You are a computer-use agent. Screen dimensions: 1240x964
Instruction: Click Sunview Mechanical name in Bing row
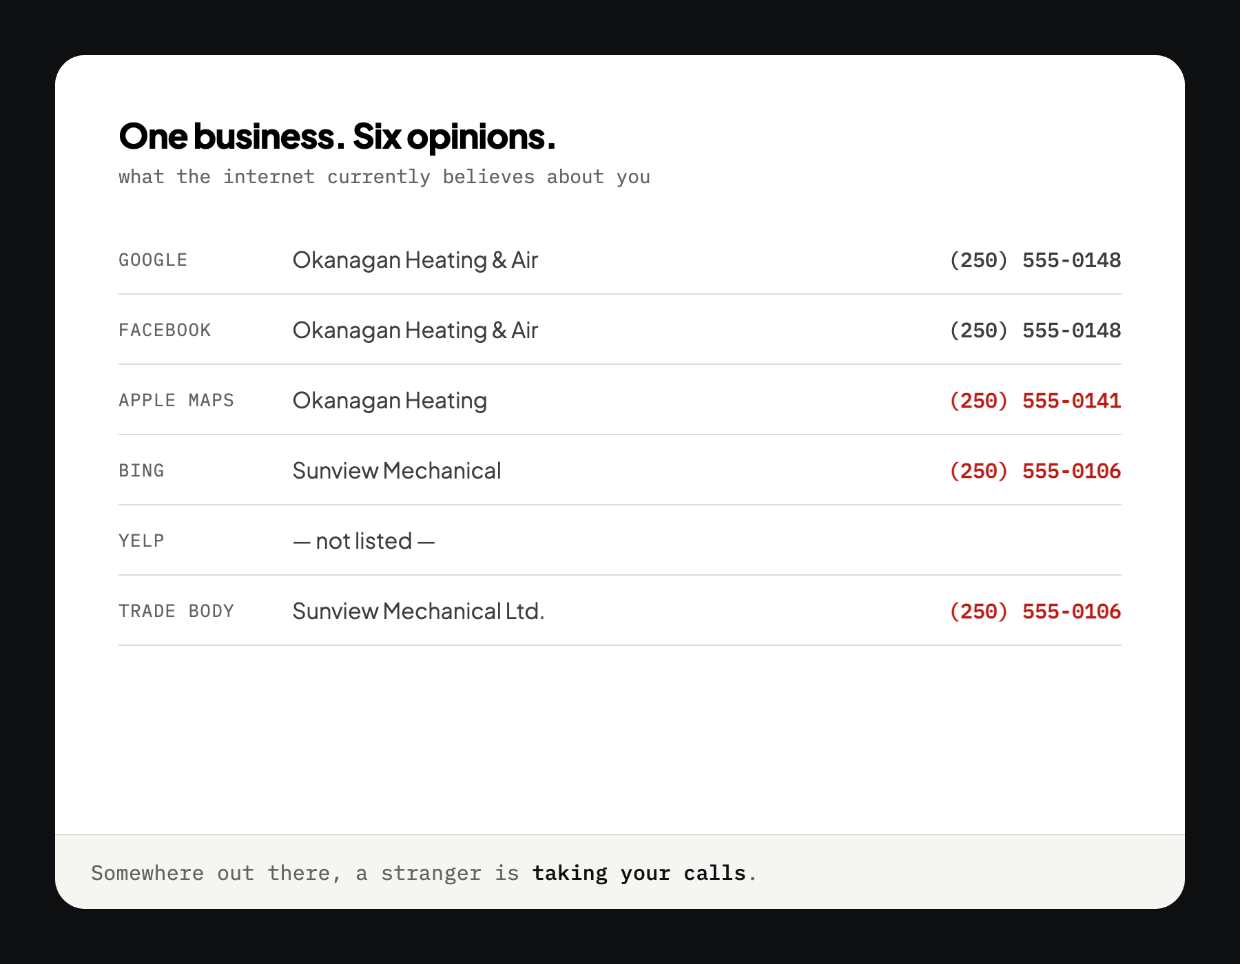(397, 471)
